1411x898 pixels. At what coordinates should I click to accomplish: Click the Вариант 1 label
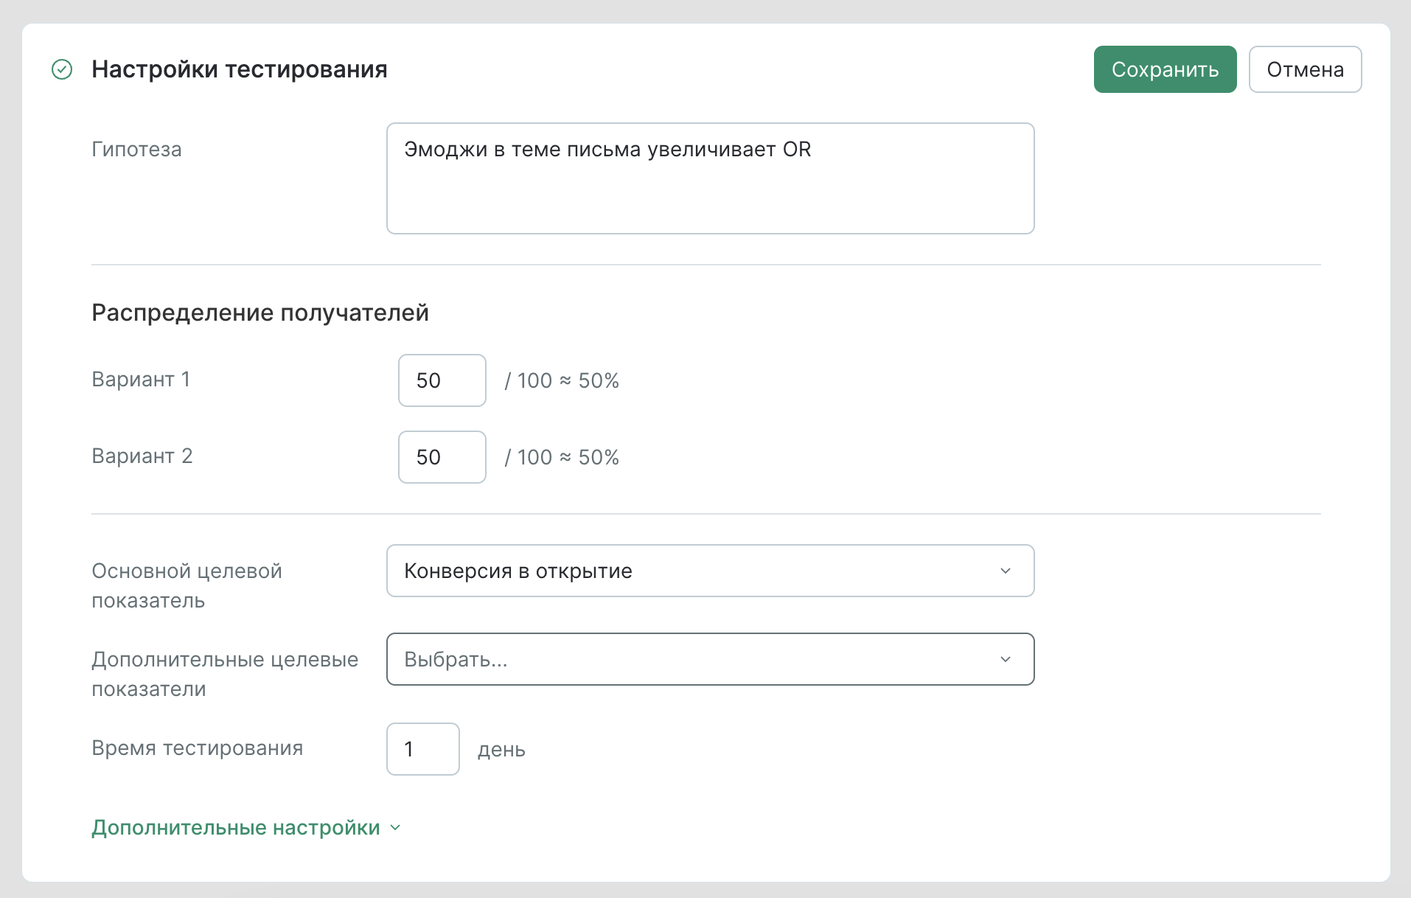pyautogui.click(x=141, y=379)
